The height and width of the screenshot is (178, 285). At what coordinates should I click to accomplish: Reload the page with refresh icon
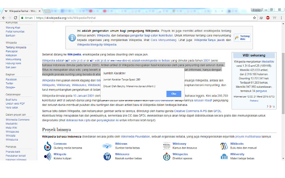(x=16, y=18)
